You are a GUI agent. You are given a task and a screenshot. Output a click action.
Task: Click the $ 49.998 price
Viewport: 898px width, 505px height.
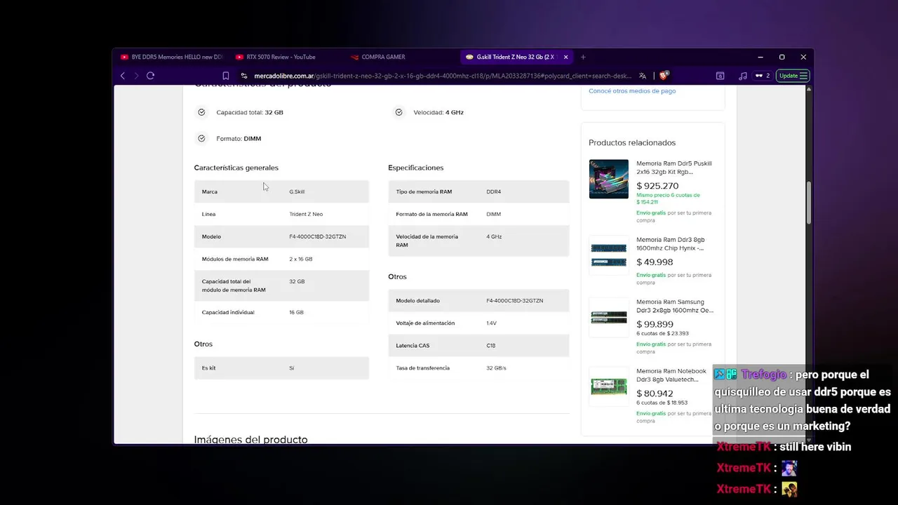pyautogui.click(x=655, y=262)
